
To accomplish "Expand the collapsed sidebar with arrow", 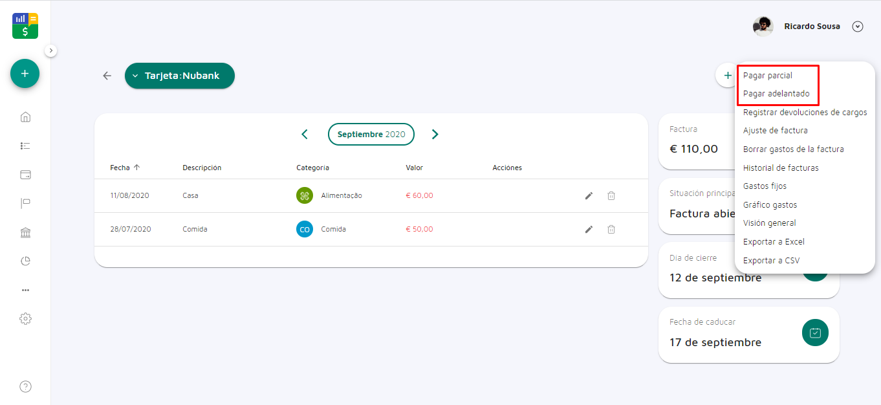I will click(51, 50).
